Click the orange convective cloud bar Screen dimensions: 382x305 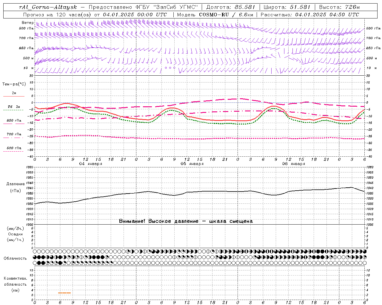point(64,293)
